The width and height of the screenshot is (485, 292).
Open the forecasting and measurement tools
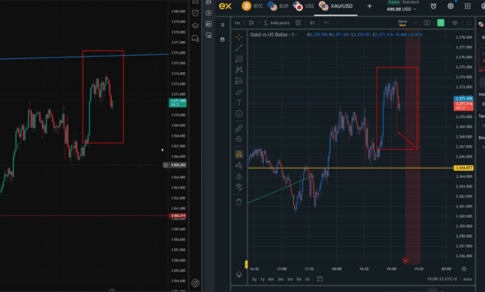(x=239, y=81)
